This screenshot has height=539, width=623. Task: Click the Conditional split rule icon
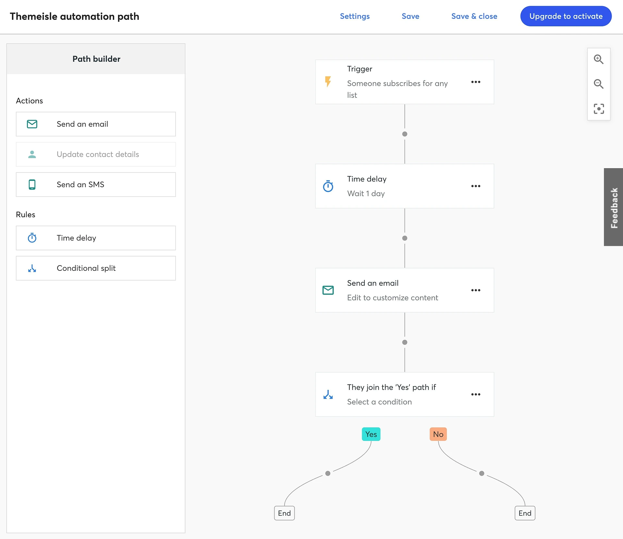32,268
